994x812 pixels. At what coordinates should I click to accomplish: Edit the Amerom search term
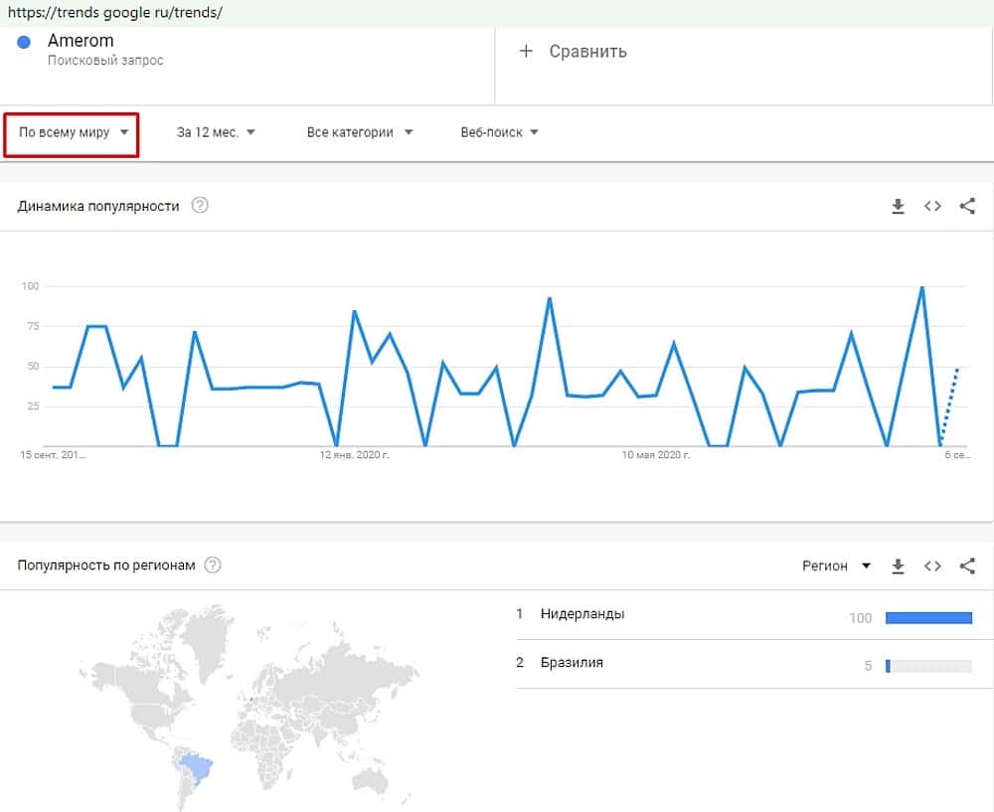click(81, 41)
